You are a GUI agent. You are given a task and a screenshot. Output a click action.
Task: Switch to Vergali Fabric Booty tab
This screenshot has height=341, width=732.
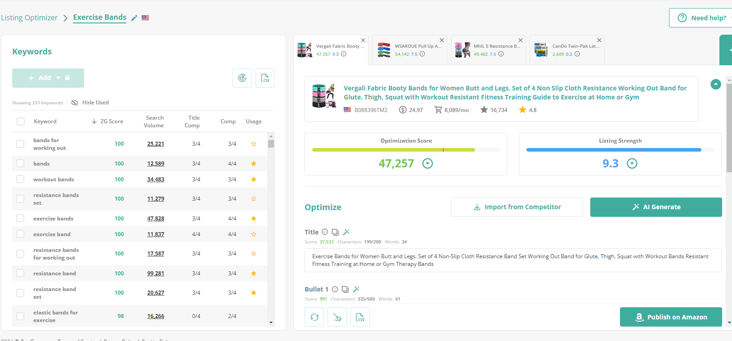click(x=331, y=50)
